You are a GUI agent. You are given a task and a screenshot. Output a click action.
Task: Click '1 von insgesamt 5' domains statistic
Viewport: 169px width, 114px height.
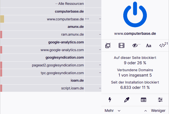135,75
